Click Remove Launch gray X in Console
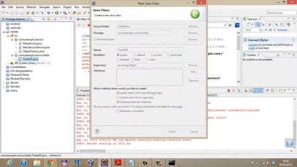Viewport: 297px width, 167px height. [234, 91]
